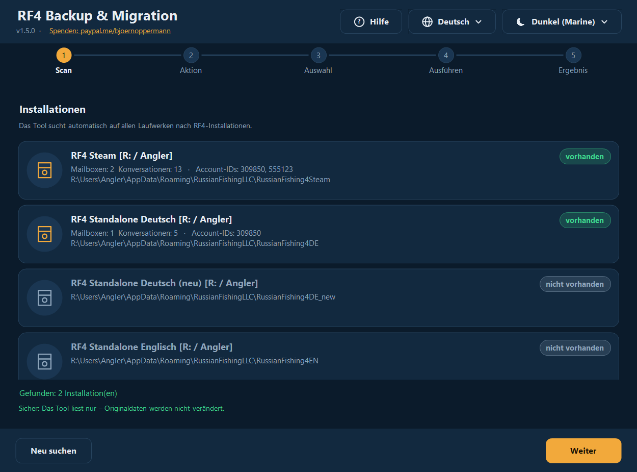
Task: Open the PayPal Spenden donation link
Action: pyautogui.click(x=110, y=31)
